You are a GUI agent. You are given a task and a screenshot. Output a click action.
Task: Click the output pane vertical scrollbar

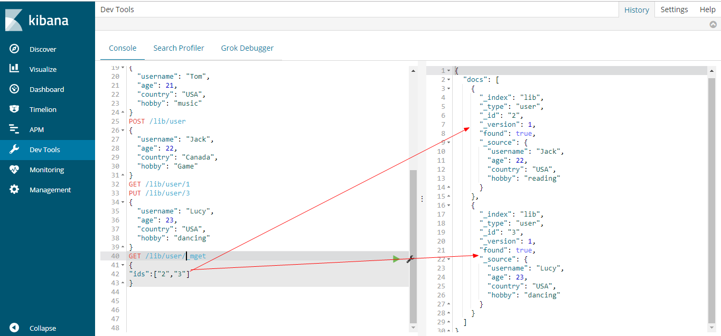tap(711, 200)
